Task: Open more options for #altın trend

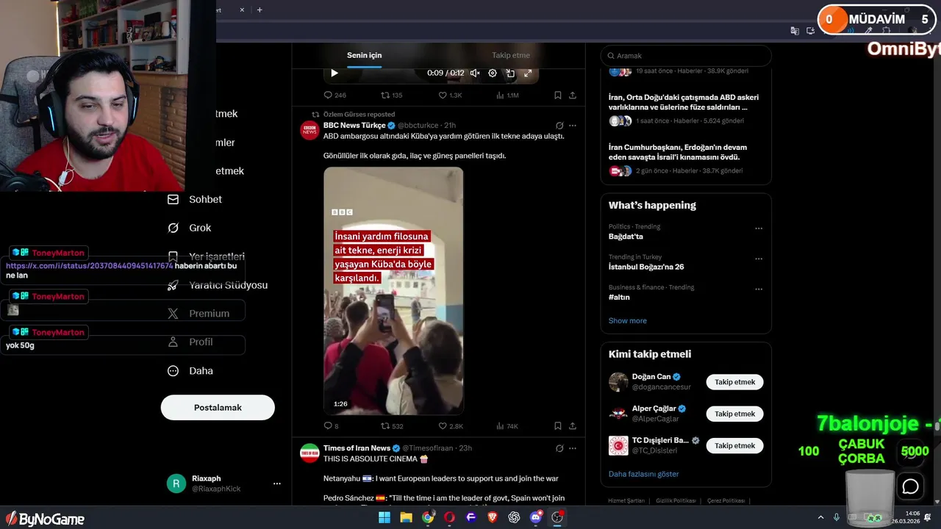Action: point(759,289)
